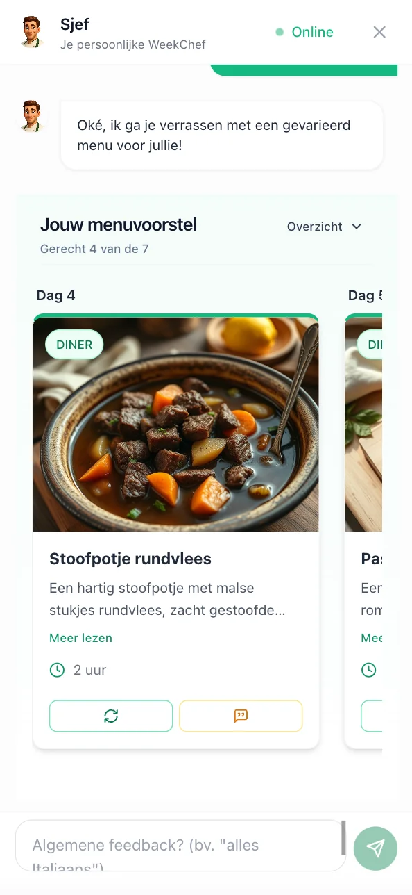Click the clock icon on Dag 5 card

point(369,670)
